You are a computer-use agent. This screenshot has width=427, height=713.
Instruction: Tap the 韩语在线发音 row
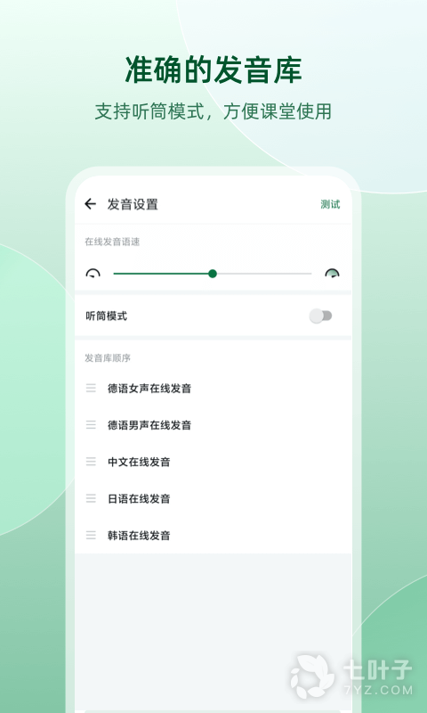click(x=213, y=536)
